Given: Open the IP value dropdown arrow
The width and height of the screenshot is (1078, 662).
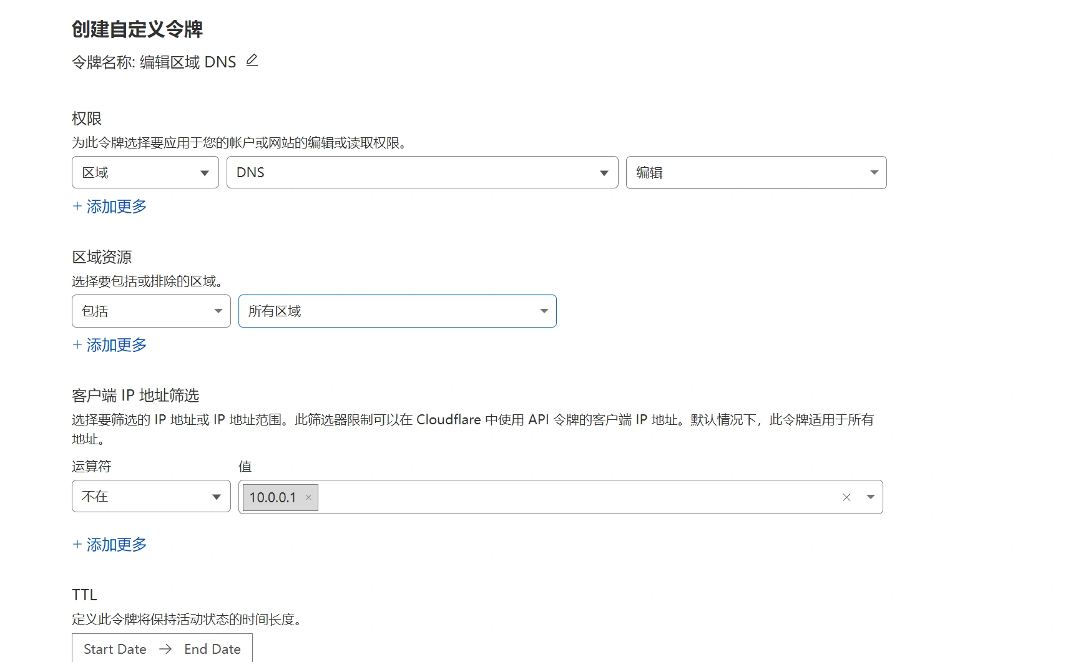Looking at the screenshot, I should click(x=870, y=497).
